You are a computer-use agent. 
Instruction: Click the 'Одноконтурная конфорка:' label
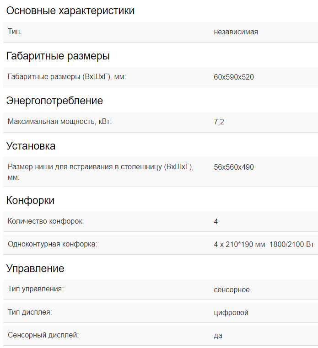click(53, 244)
